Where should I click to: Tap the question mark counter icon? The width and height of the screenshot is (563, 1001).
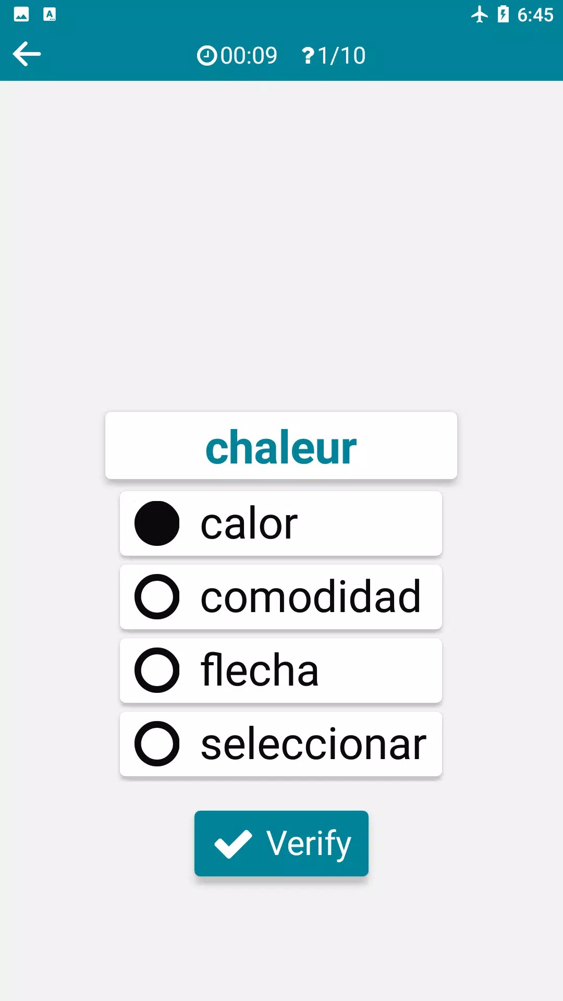pyautogui.click(x=308, y=56)
